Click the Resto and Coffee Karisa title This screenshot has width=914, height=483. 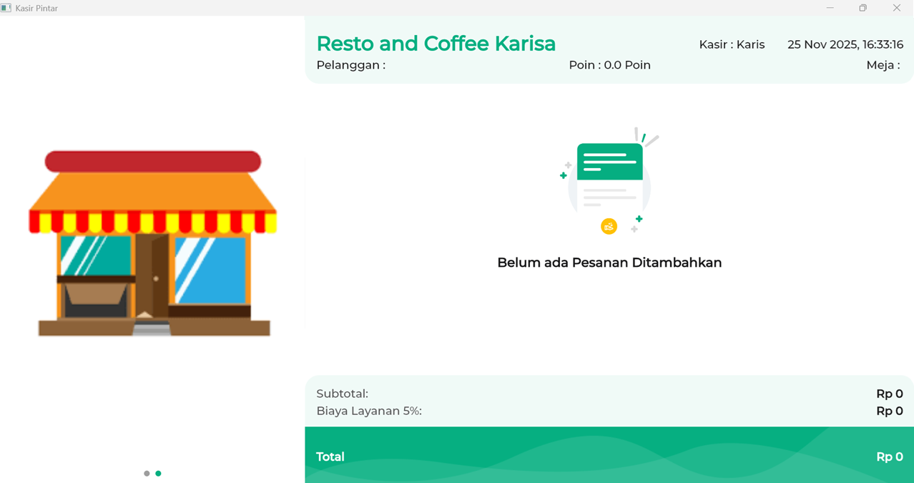436,44
